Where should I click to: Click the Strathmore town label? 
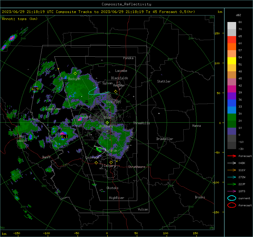[x=137, y=167]
